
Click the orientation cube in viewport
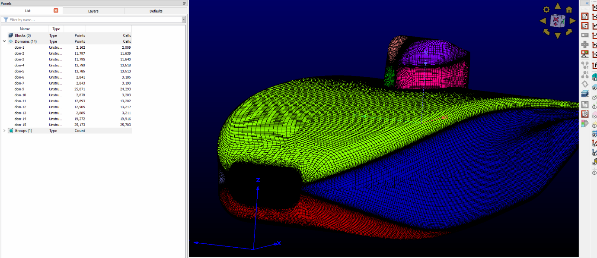click(x=557, y=20)
